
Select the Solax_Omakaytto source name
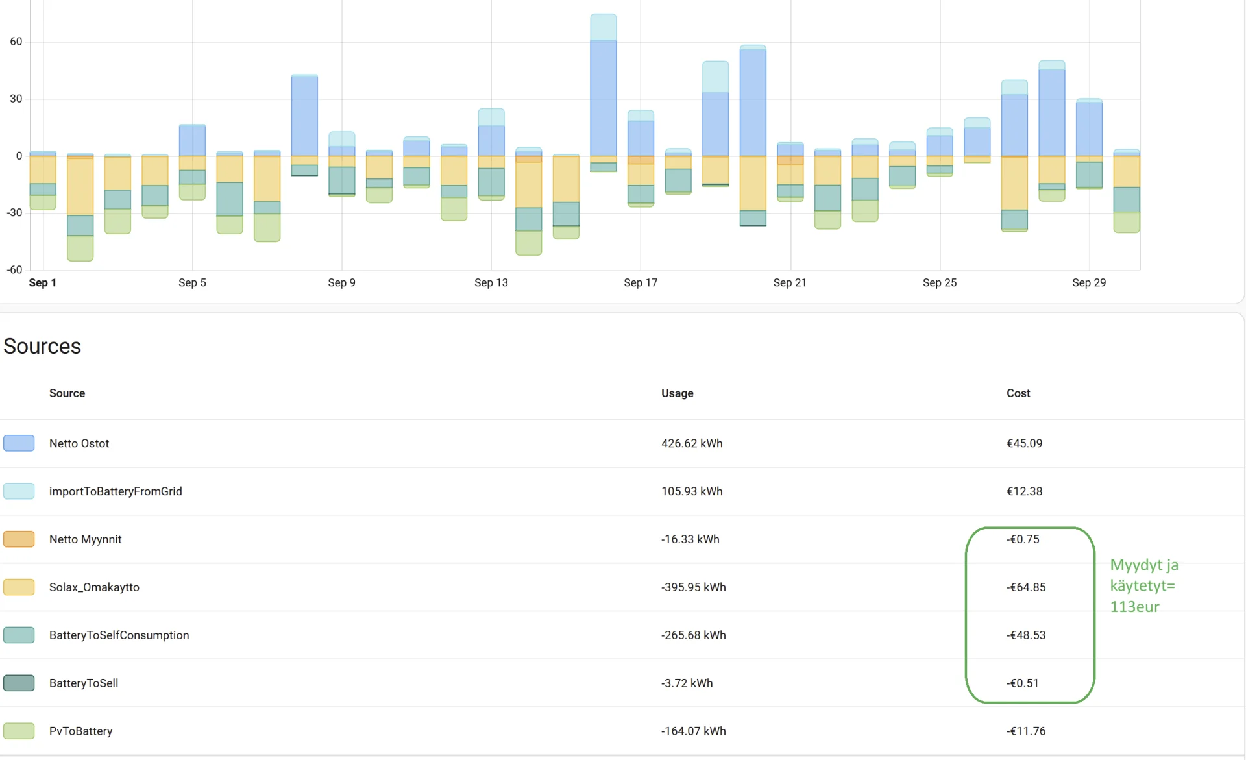coord(94,587)
